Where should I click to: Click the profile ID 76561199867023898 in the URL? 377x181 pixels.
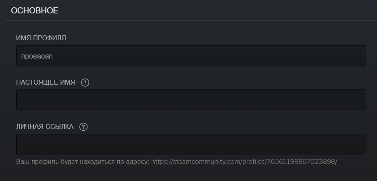[301, 161]
